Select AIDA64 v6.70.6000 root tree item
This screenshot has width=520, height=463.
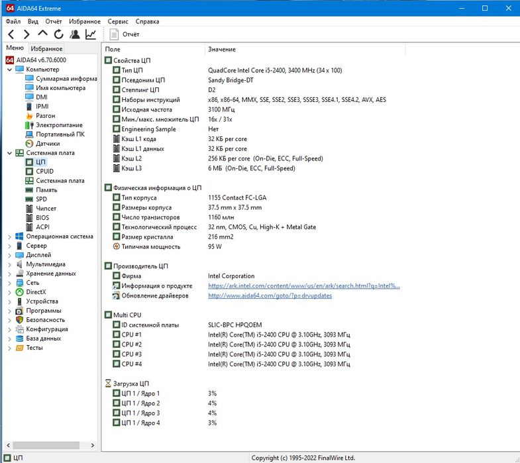pos(36,60)
